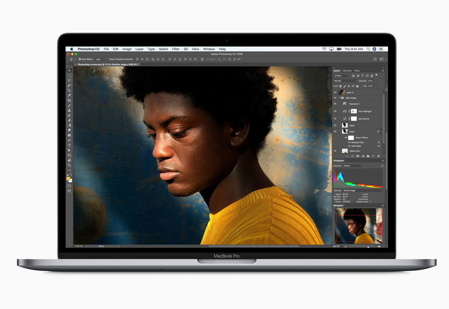Collapse the Head layer smart filters arrow

pyautogui.click(x=381, y=132)
